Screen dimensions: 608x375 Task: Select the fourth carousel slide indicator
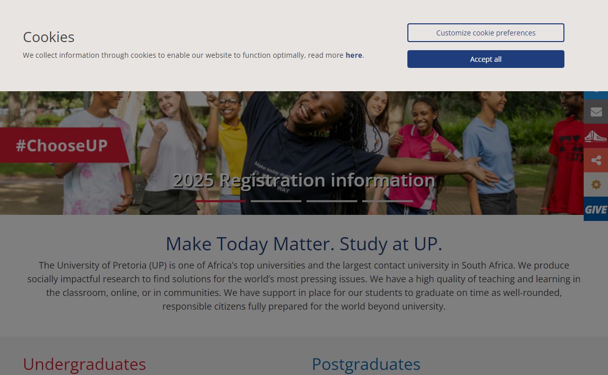pos(388,201)
